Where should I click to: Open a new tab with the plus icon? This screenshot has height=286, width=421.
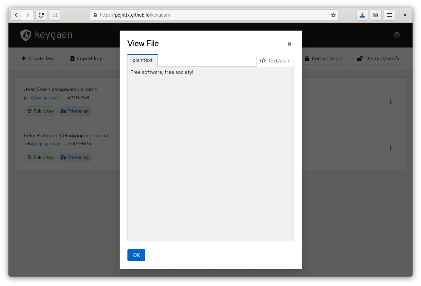[55, 15]
